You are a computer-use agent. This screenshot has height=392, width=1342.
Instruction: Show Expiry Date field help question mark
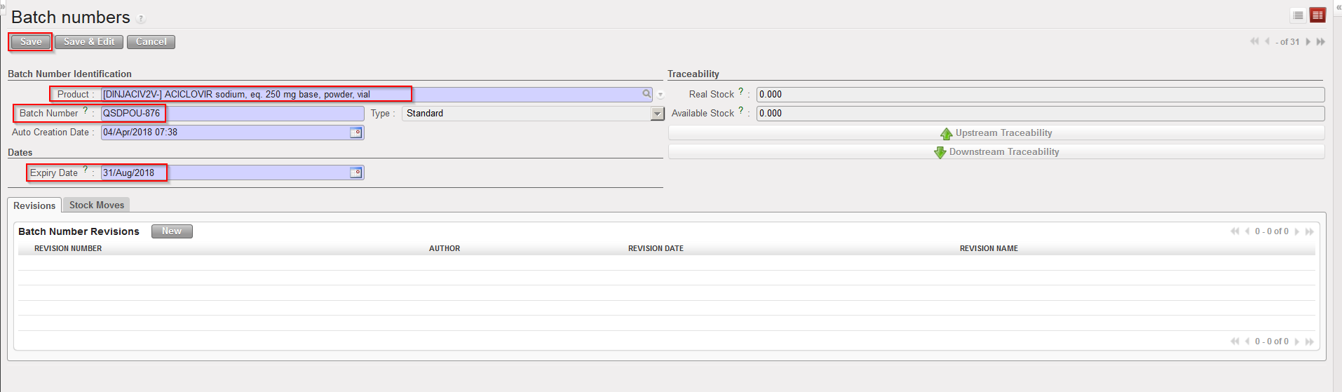[x=86, y=170]
